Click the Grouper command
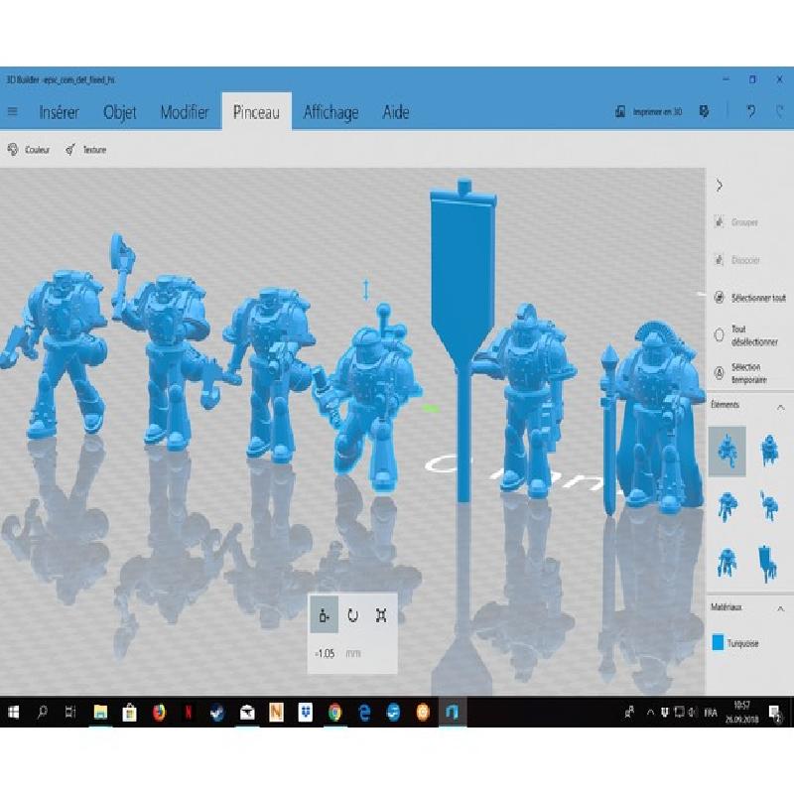The image size is (794, 794). point(735,221)
